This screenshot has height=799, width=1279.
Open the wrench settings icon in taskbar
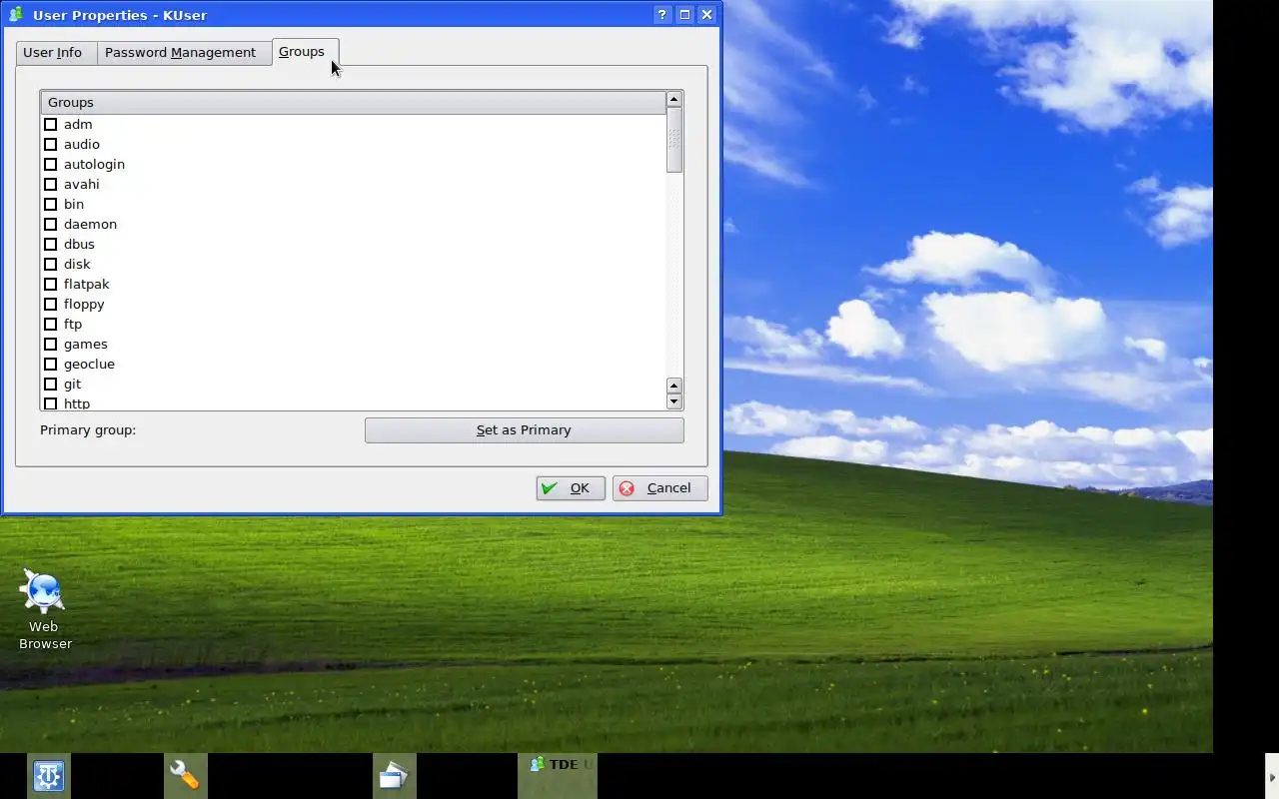click(185, 776)
